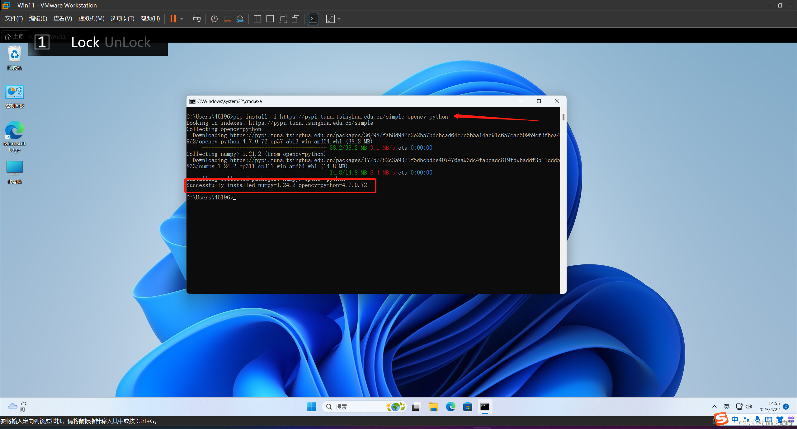
Task: Switch to the 主页 home tab
Action: 14,37
